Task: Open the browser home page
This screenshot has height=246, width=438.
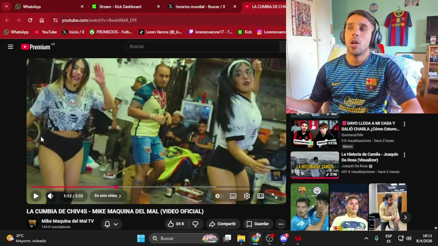Action: tap(42, 20)
